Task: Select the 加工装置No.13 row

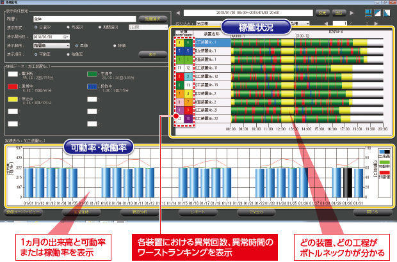Action: (279, 85)
